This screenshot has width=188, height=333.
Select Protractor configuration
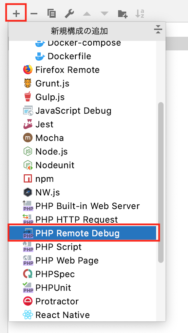[82, 301]
